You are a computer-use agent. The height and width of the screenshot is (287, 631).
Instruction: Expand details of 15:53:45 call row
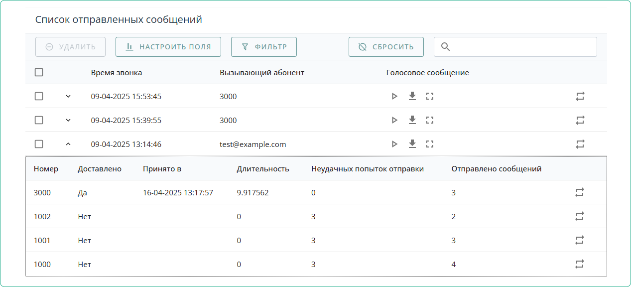[x=68, y=96]
